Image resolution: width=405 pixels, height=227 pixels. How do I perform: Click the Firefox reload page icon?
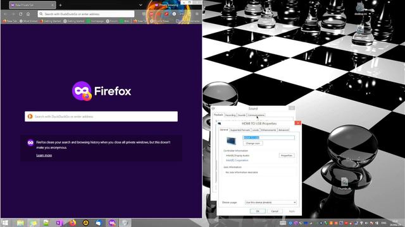20,14
